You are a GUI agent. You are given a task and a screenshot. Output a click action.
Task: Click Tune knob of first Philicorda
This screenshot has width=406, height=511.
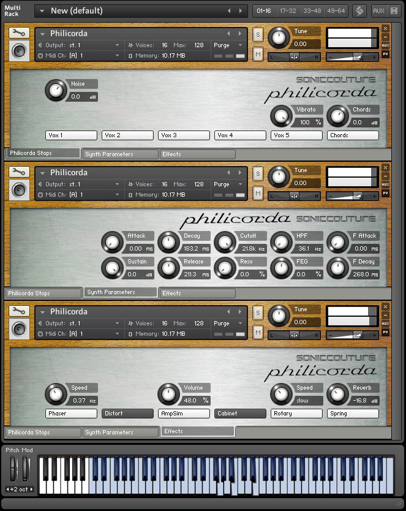point(279,37)
